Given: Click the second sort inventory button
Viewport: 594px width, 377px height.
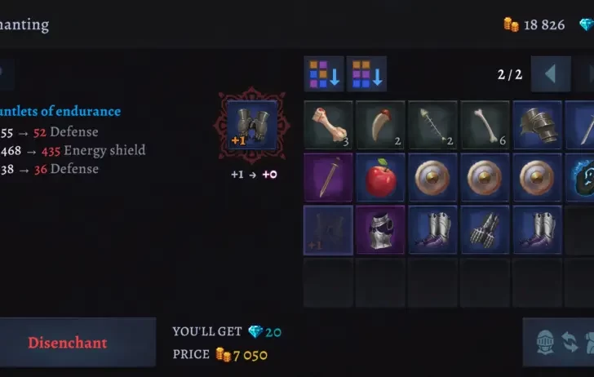Looking at the screenshot, I should coord(366,74).
